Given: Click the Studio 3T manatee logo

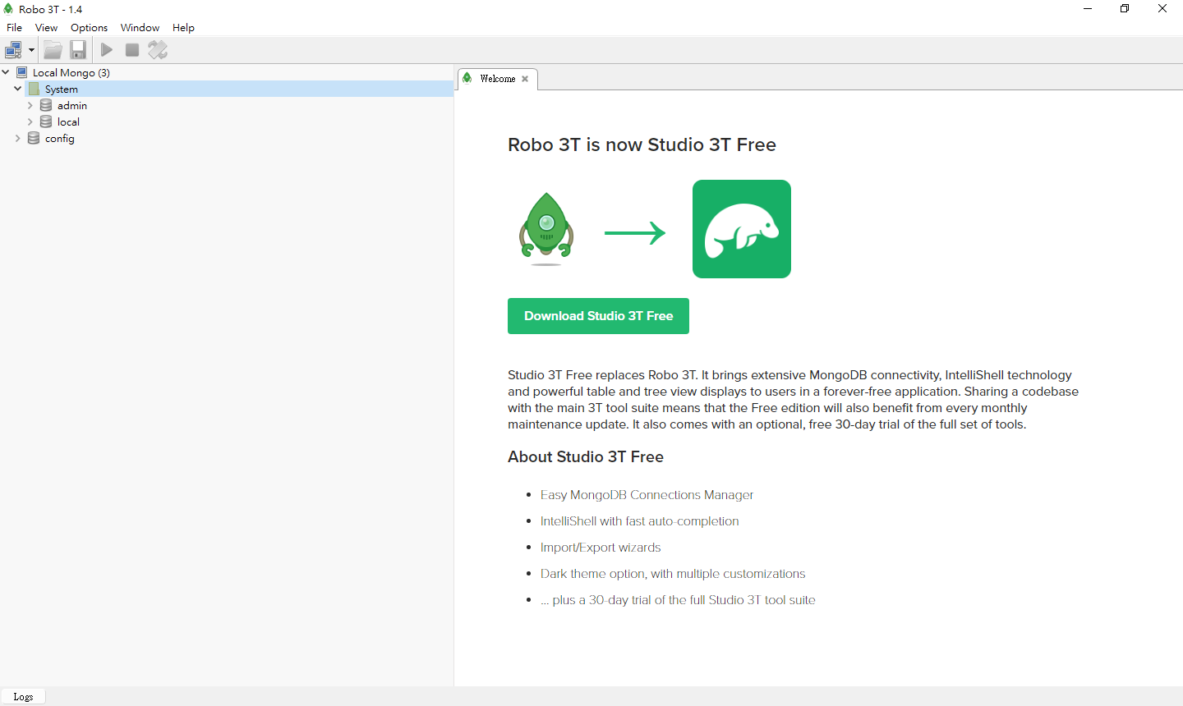Looking at the screenshot, I should tap(741, 229).
